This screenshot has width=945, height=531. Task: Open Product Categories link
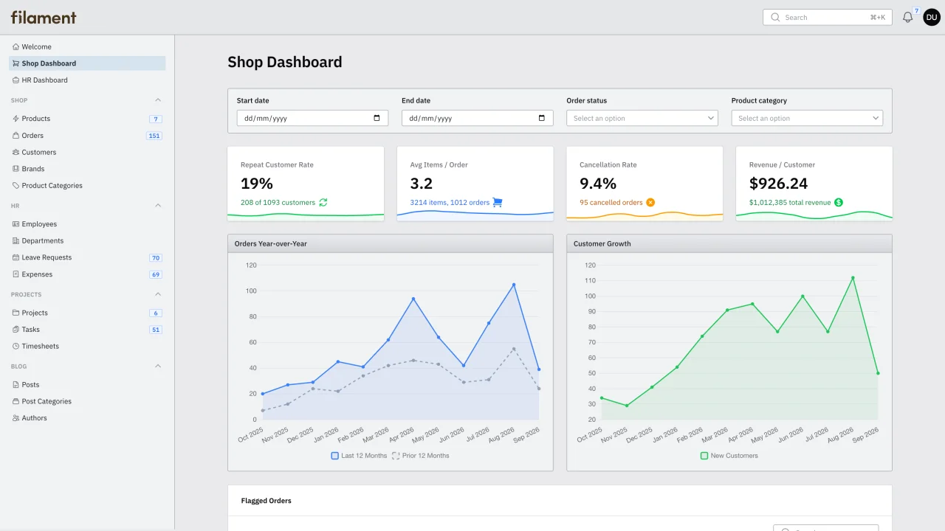coord(87,186)
